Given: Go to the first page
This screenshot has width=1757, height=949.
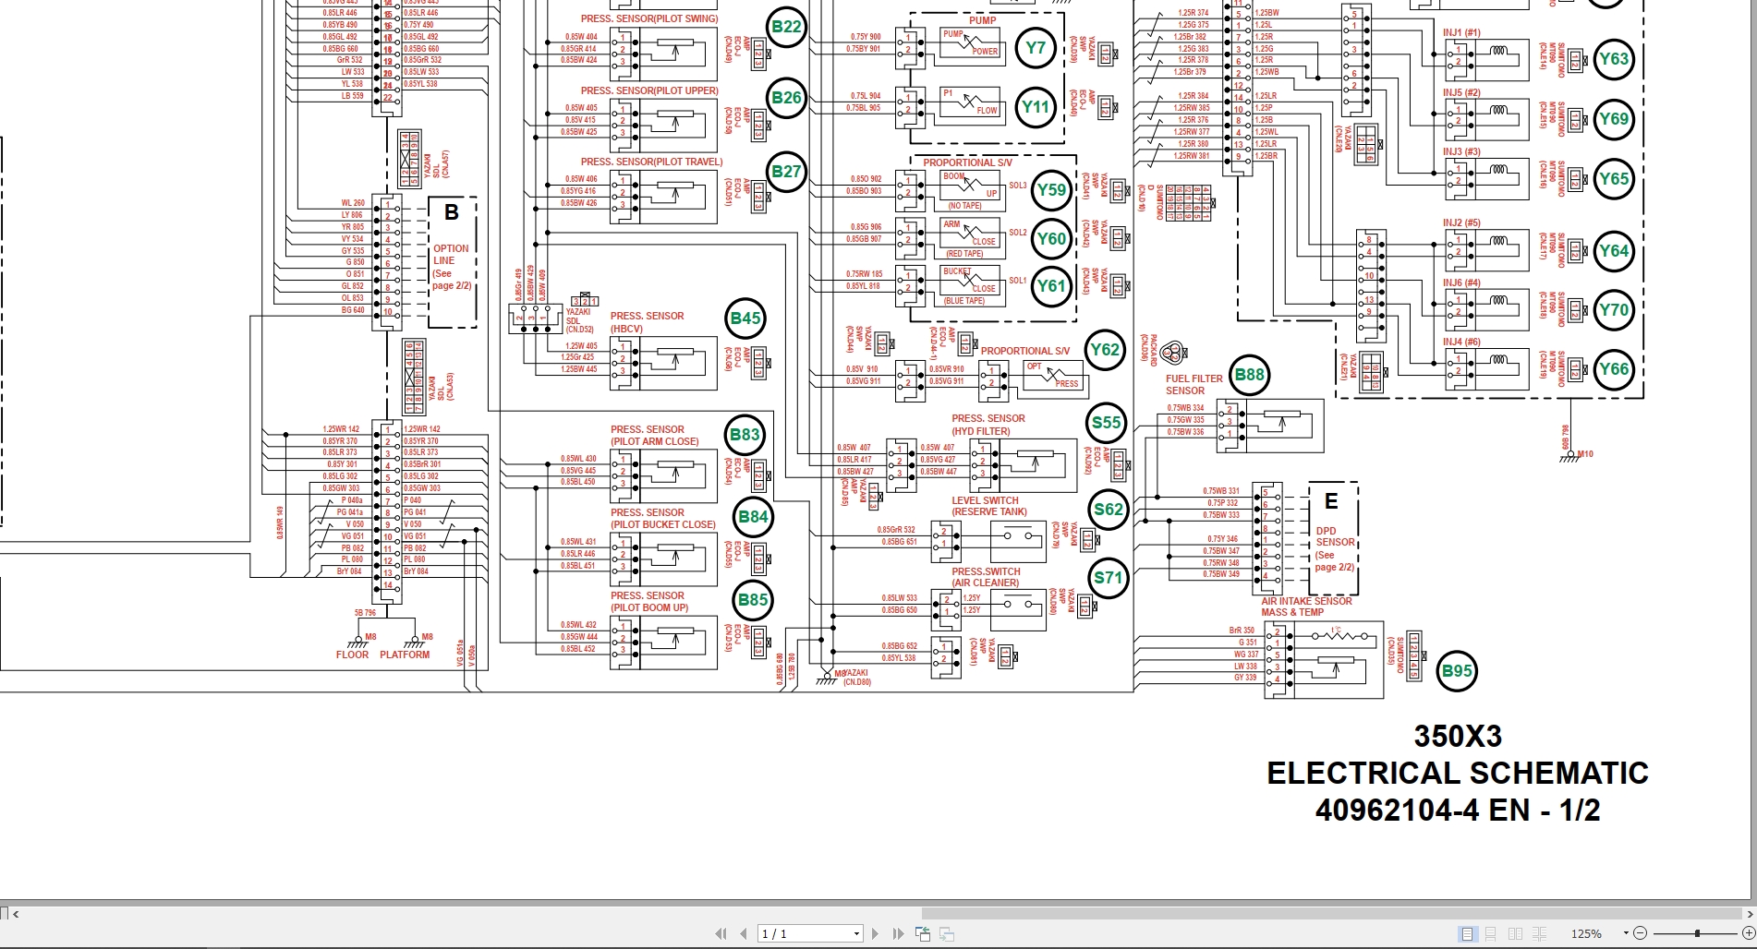Looking at the screenshot, I should click(722, 933).
